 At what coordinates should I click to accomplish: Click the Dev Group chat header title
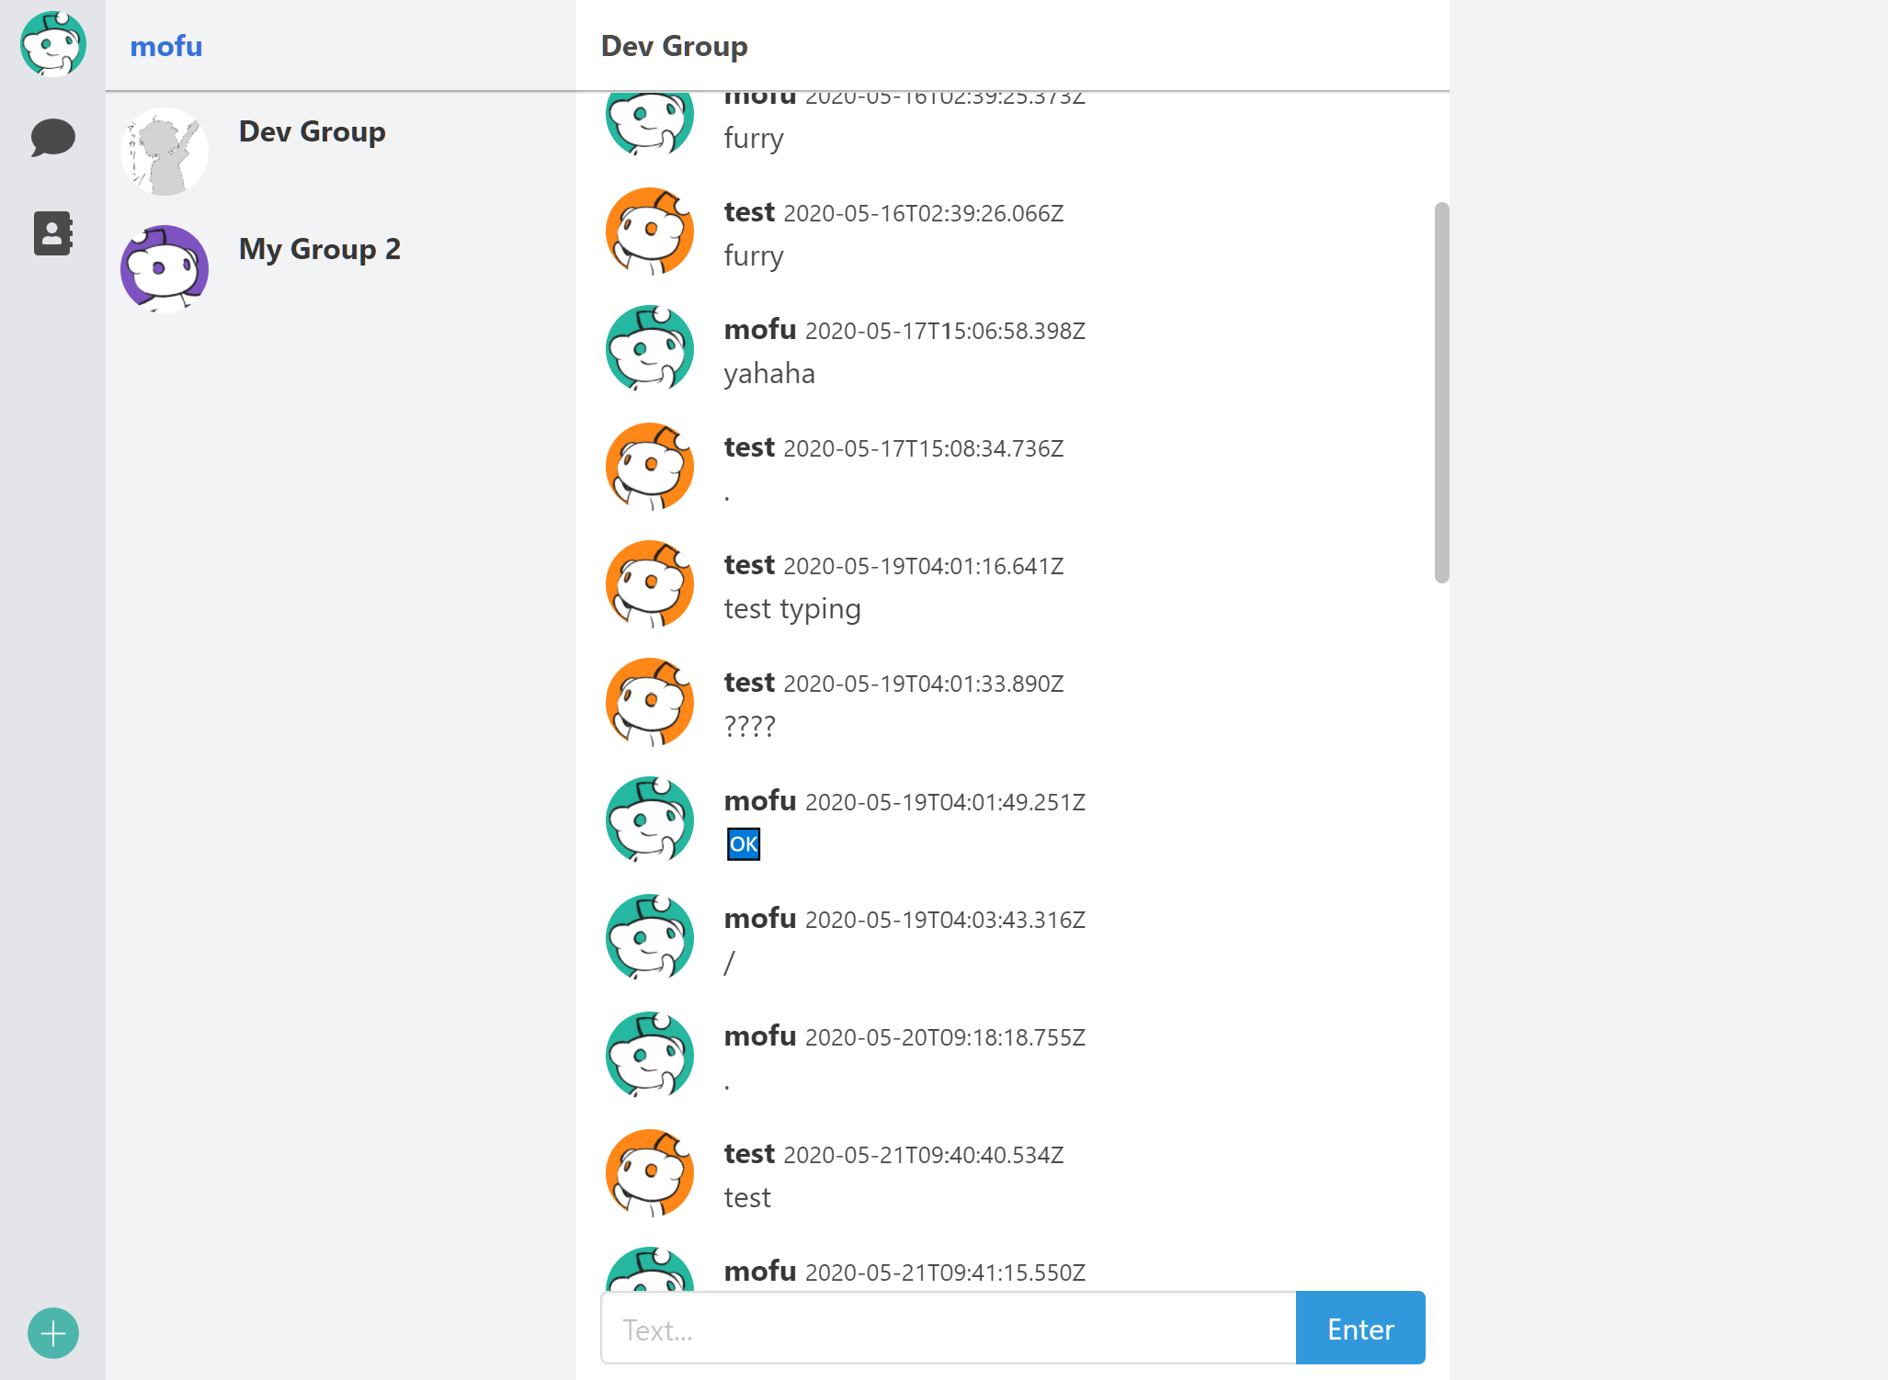click(x=674, y=46)
